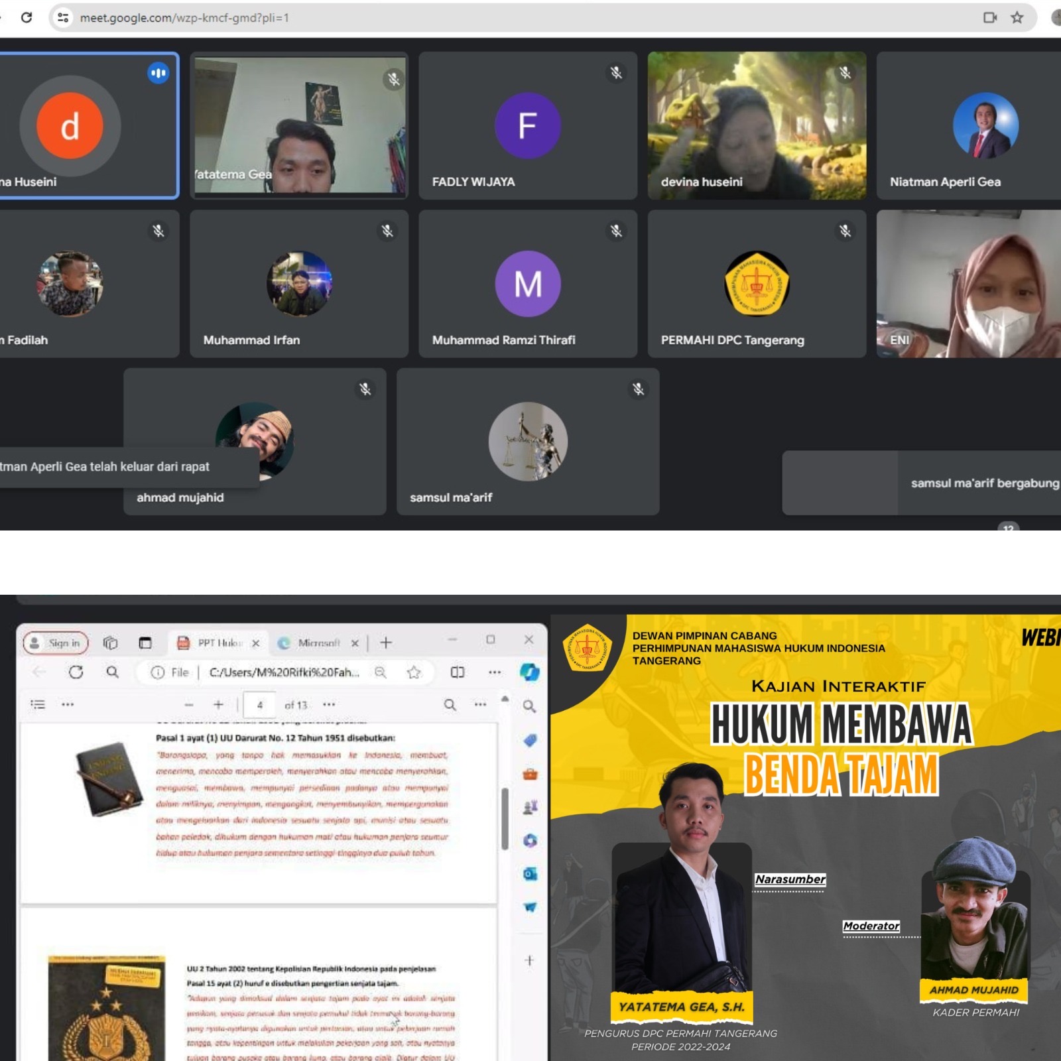Screen dimensions: 1061x1061
Task: Click the Edge split screen icon
Action: coord(458,672)
